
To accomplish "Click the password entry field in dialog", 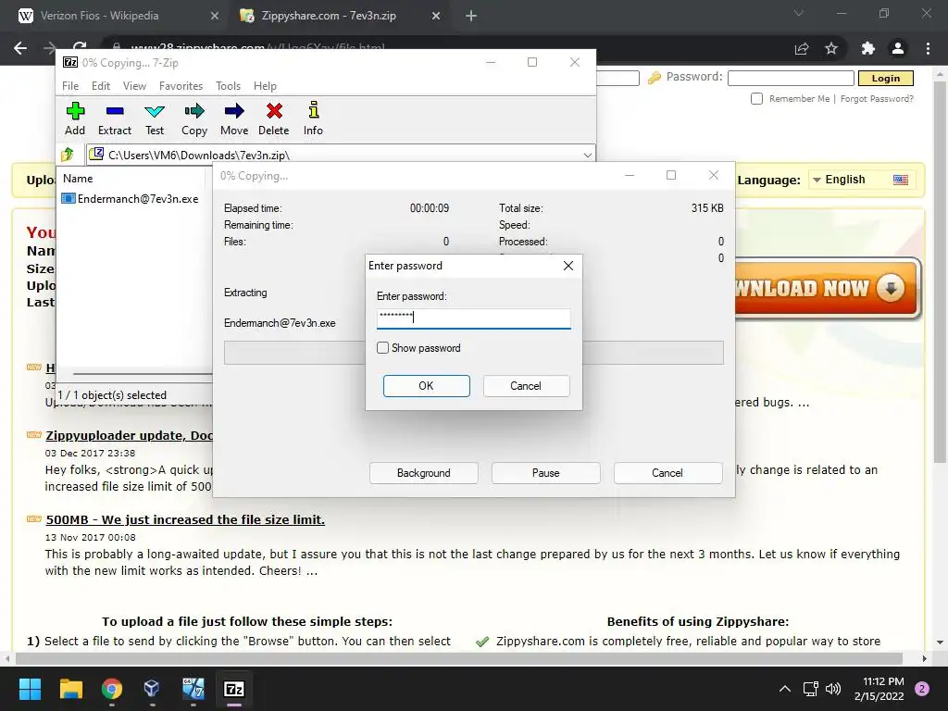I will click(x=473, y=318).
